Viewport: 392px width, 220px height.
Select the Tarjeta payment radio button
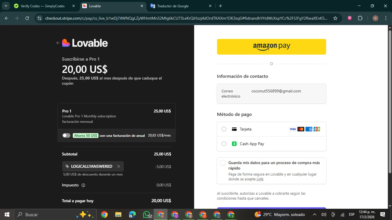coord(224,129)
